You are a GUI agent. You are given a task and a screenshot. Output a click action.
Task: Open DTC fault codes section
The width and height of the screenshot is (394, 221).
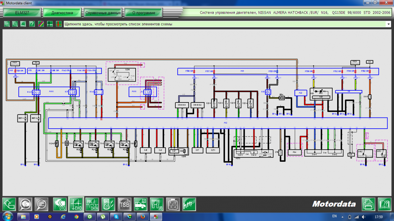[60, 204]
